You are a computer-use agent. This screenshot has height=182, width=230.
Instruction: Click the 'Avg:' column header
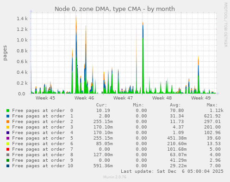tap(175, 105)
